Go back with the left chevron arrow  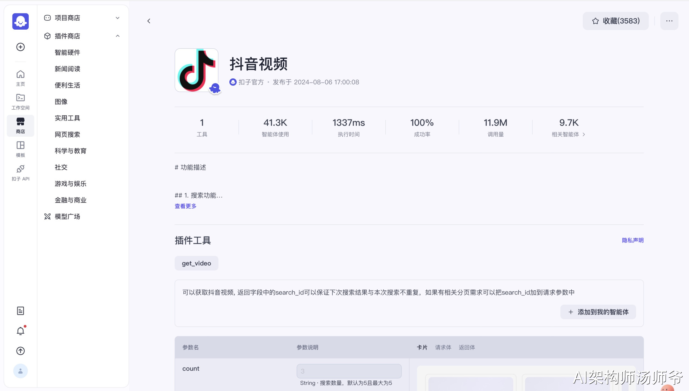149,21
